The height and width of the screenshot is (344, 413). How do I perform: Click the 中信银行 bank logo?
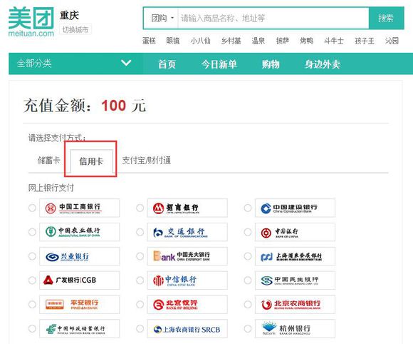click(187, 280)
